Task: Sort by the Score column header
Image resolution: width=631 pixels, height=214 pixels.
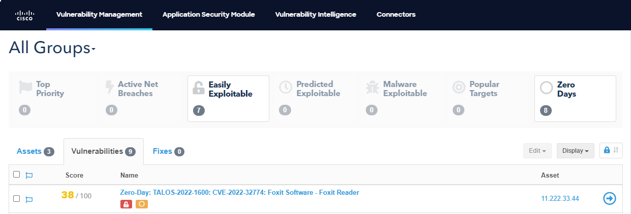Action: pyautogui.click(x=74, y=176)
